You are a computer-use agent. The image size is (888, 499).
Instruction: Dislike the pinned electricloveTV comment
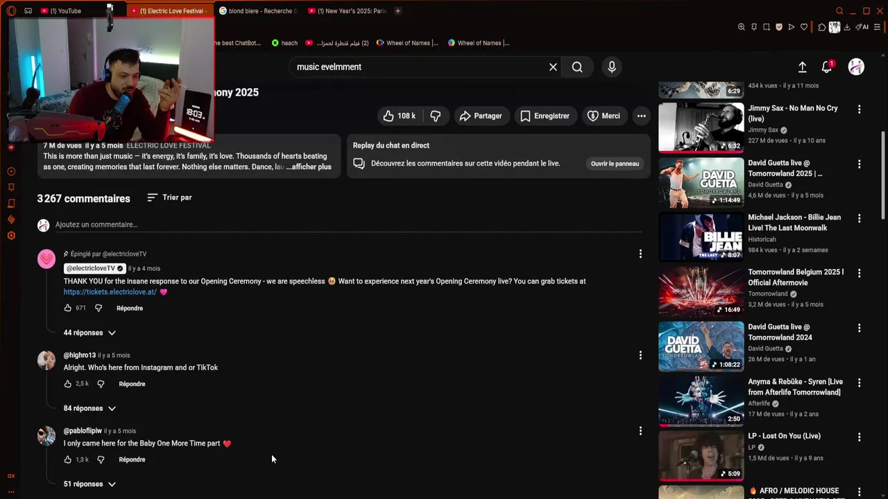coord(99,308)
